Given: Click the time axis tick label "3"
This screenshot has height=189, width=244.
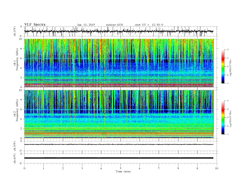Looking at the screenshot, I should (x=82, y=168).
